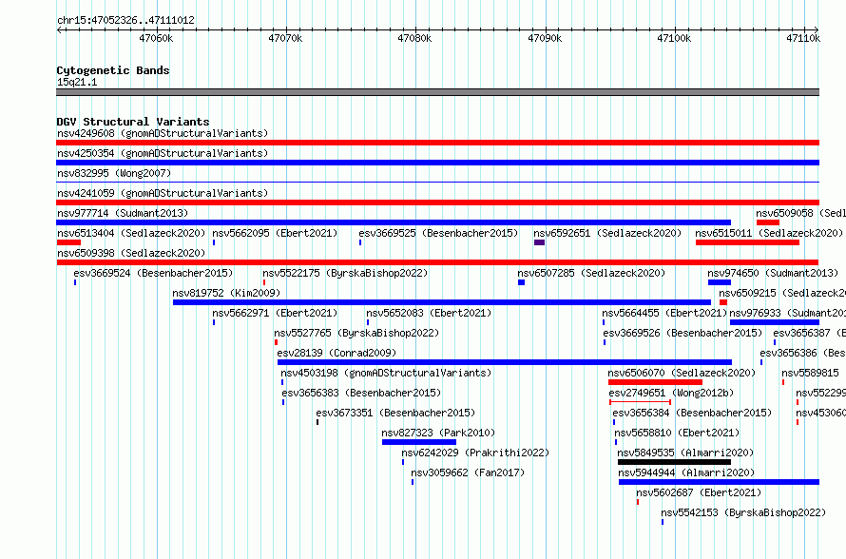
Task: Click the 15q21.1 cytogenetic band bar
Action: pyautogui.click(x=437, y=92)
